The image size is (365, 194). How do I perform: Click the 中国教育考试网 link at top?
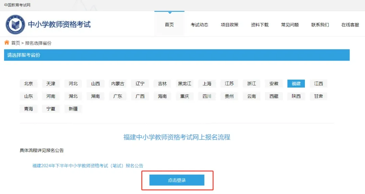(x=17, y=5)
